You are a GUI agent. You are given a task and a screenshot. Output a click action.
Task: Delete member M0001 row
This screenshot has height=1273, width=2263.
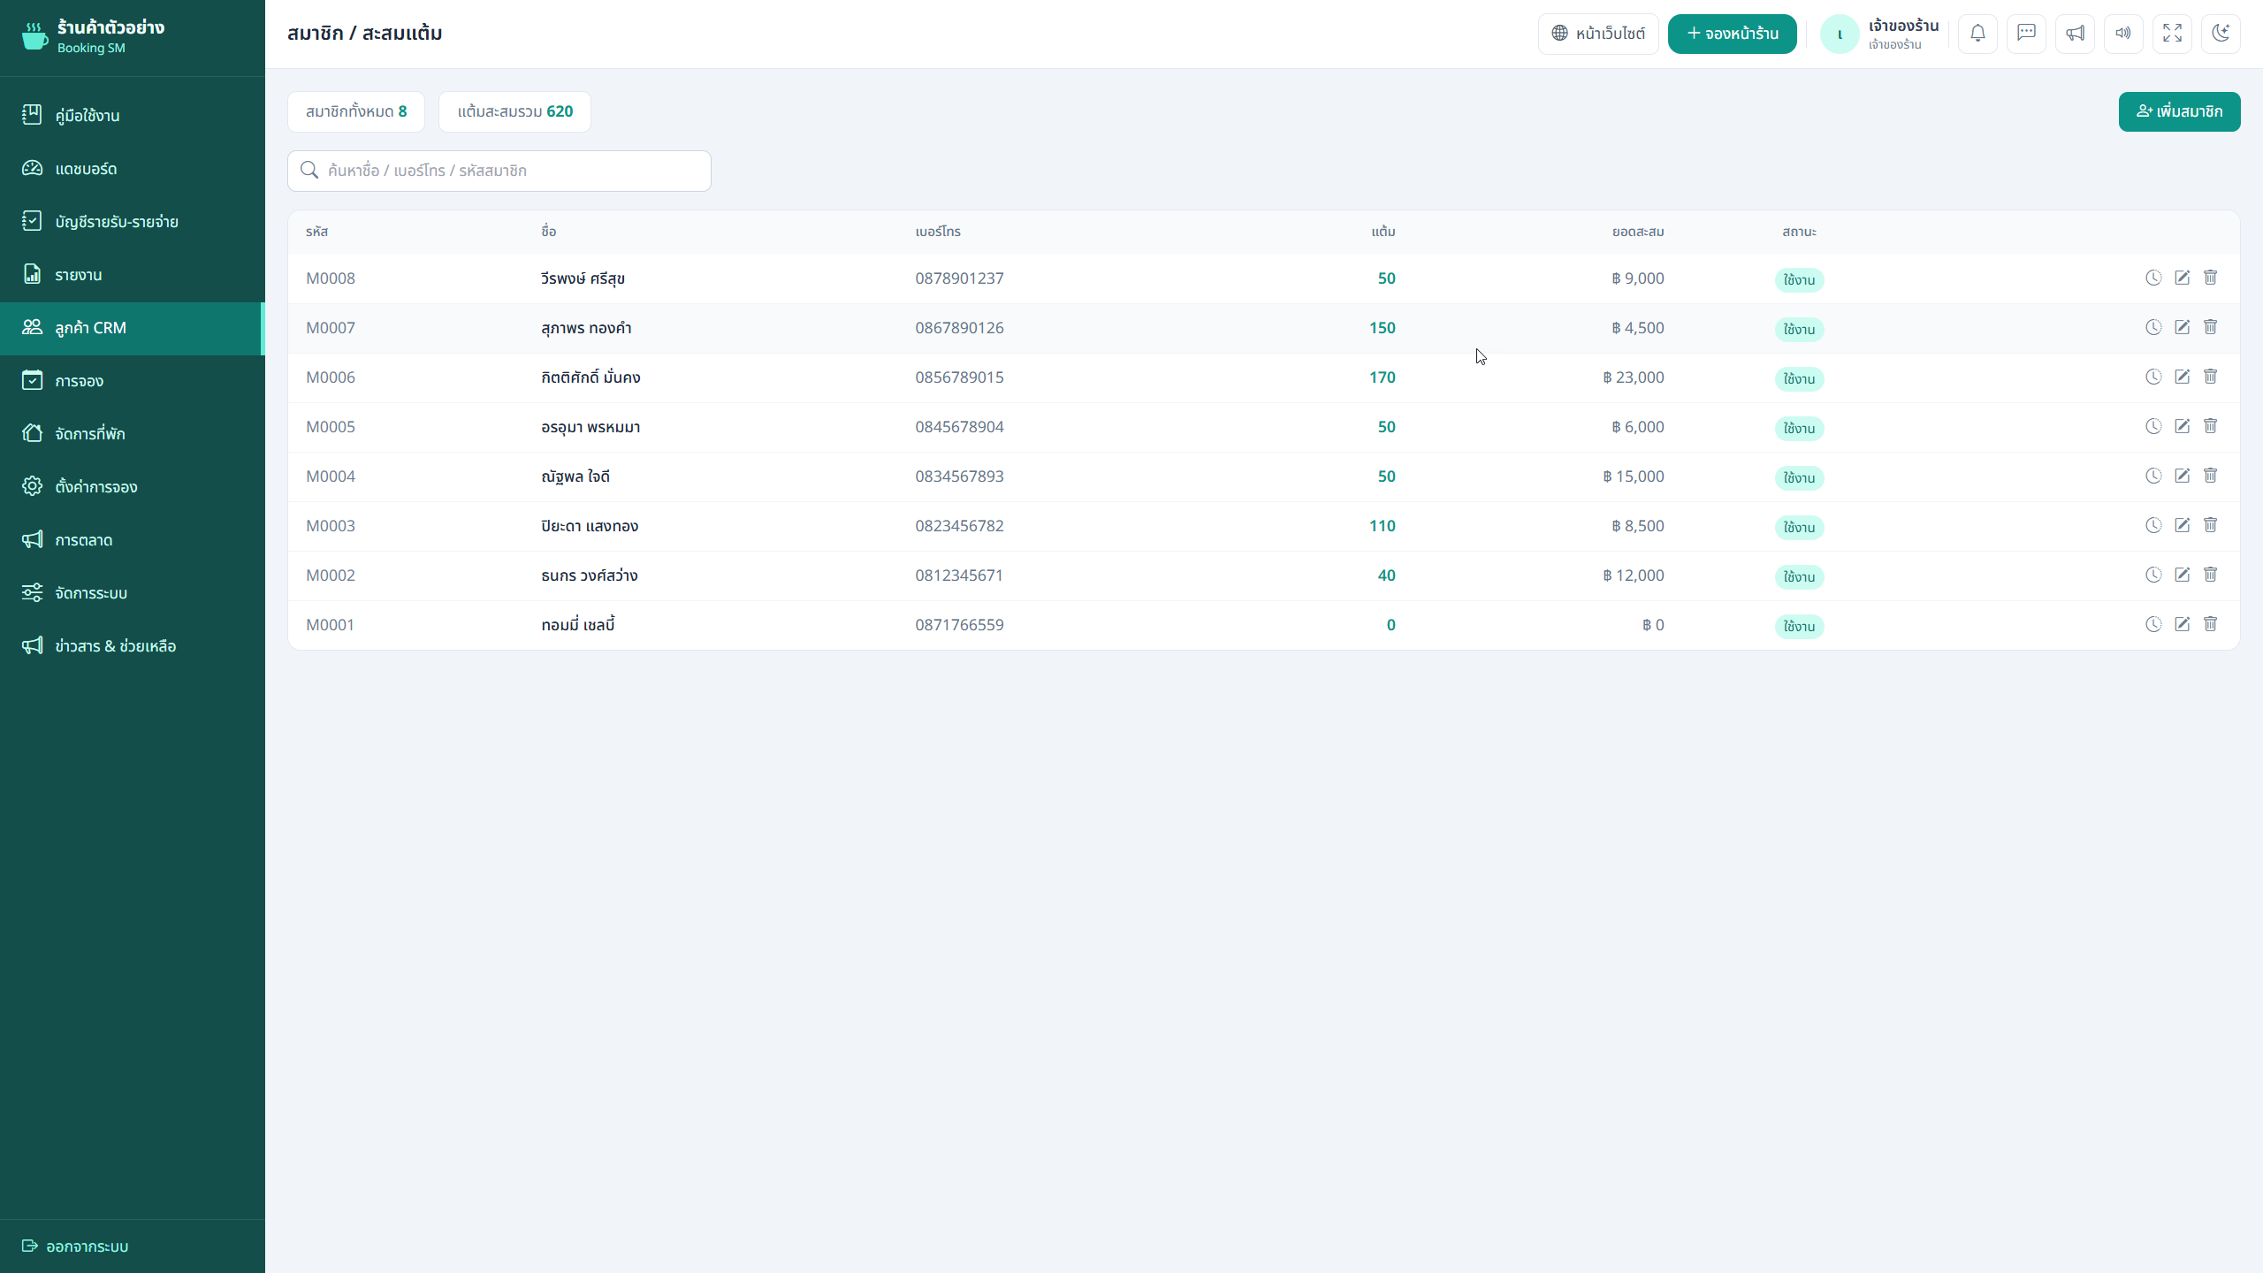2210,624
